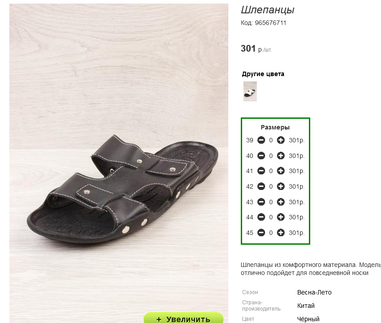Click the quantity field for size 39
This screenshot has height=323, width=381.
click(271, 140)
